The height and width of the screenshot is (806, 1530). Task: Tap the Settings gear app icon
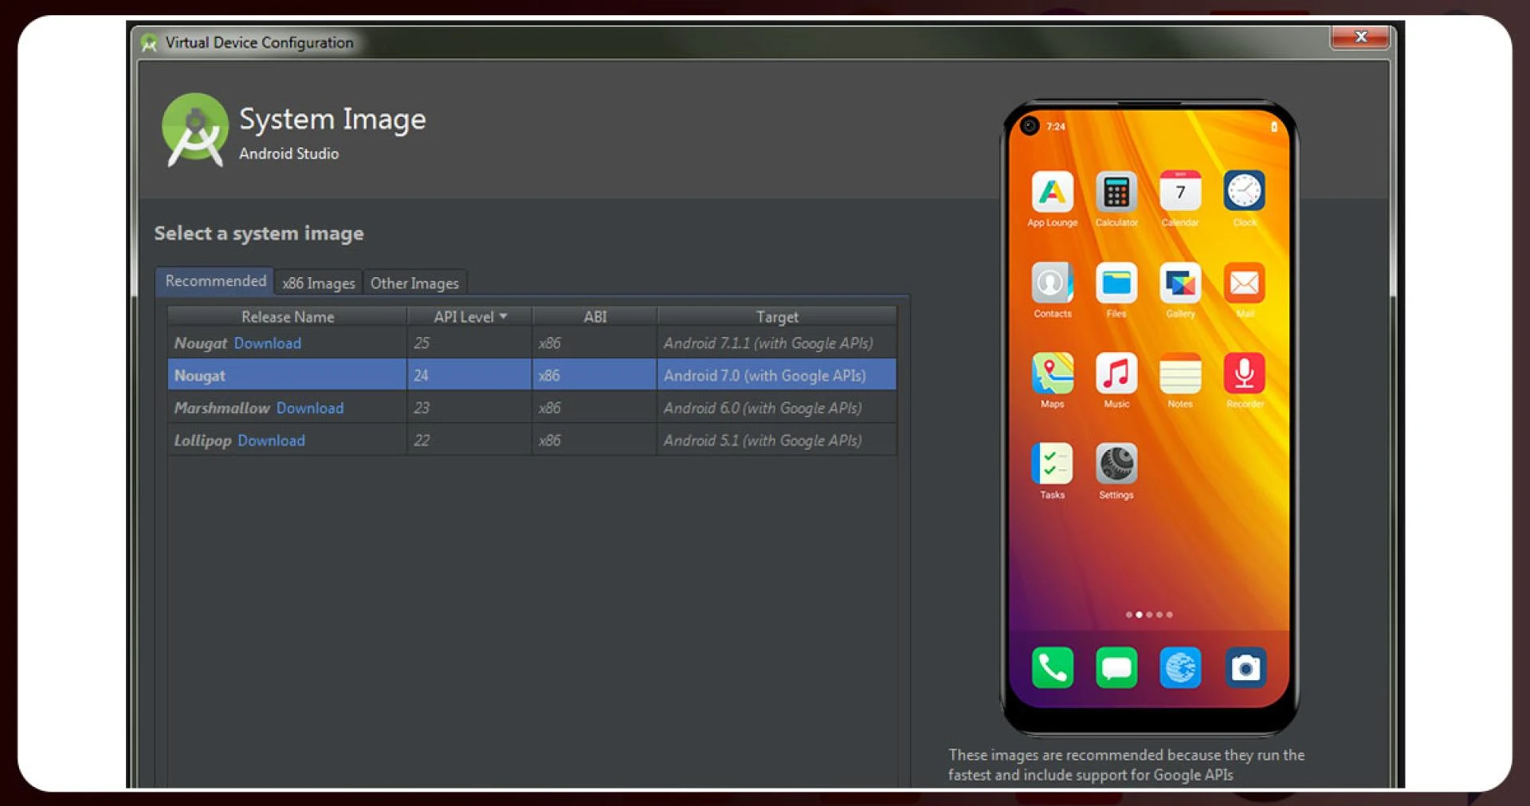click(x=1116, y=464)
